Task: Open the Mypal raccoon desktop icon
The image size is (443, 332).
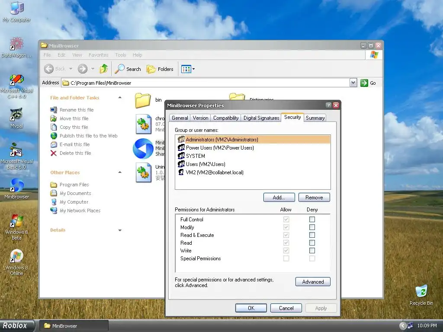Action: (16, 118)
